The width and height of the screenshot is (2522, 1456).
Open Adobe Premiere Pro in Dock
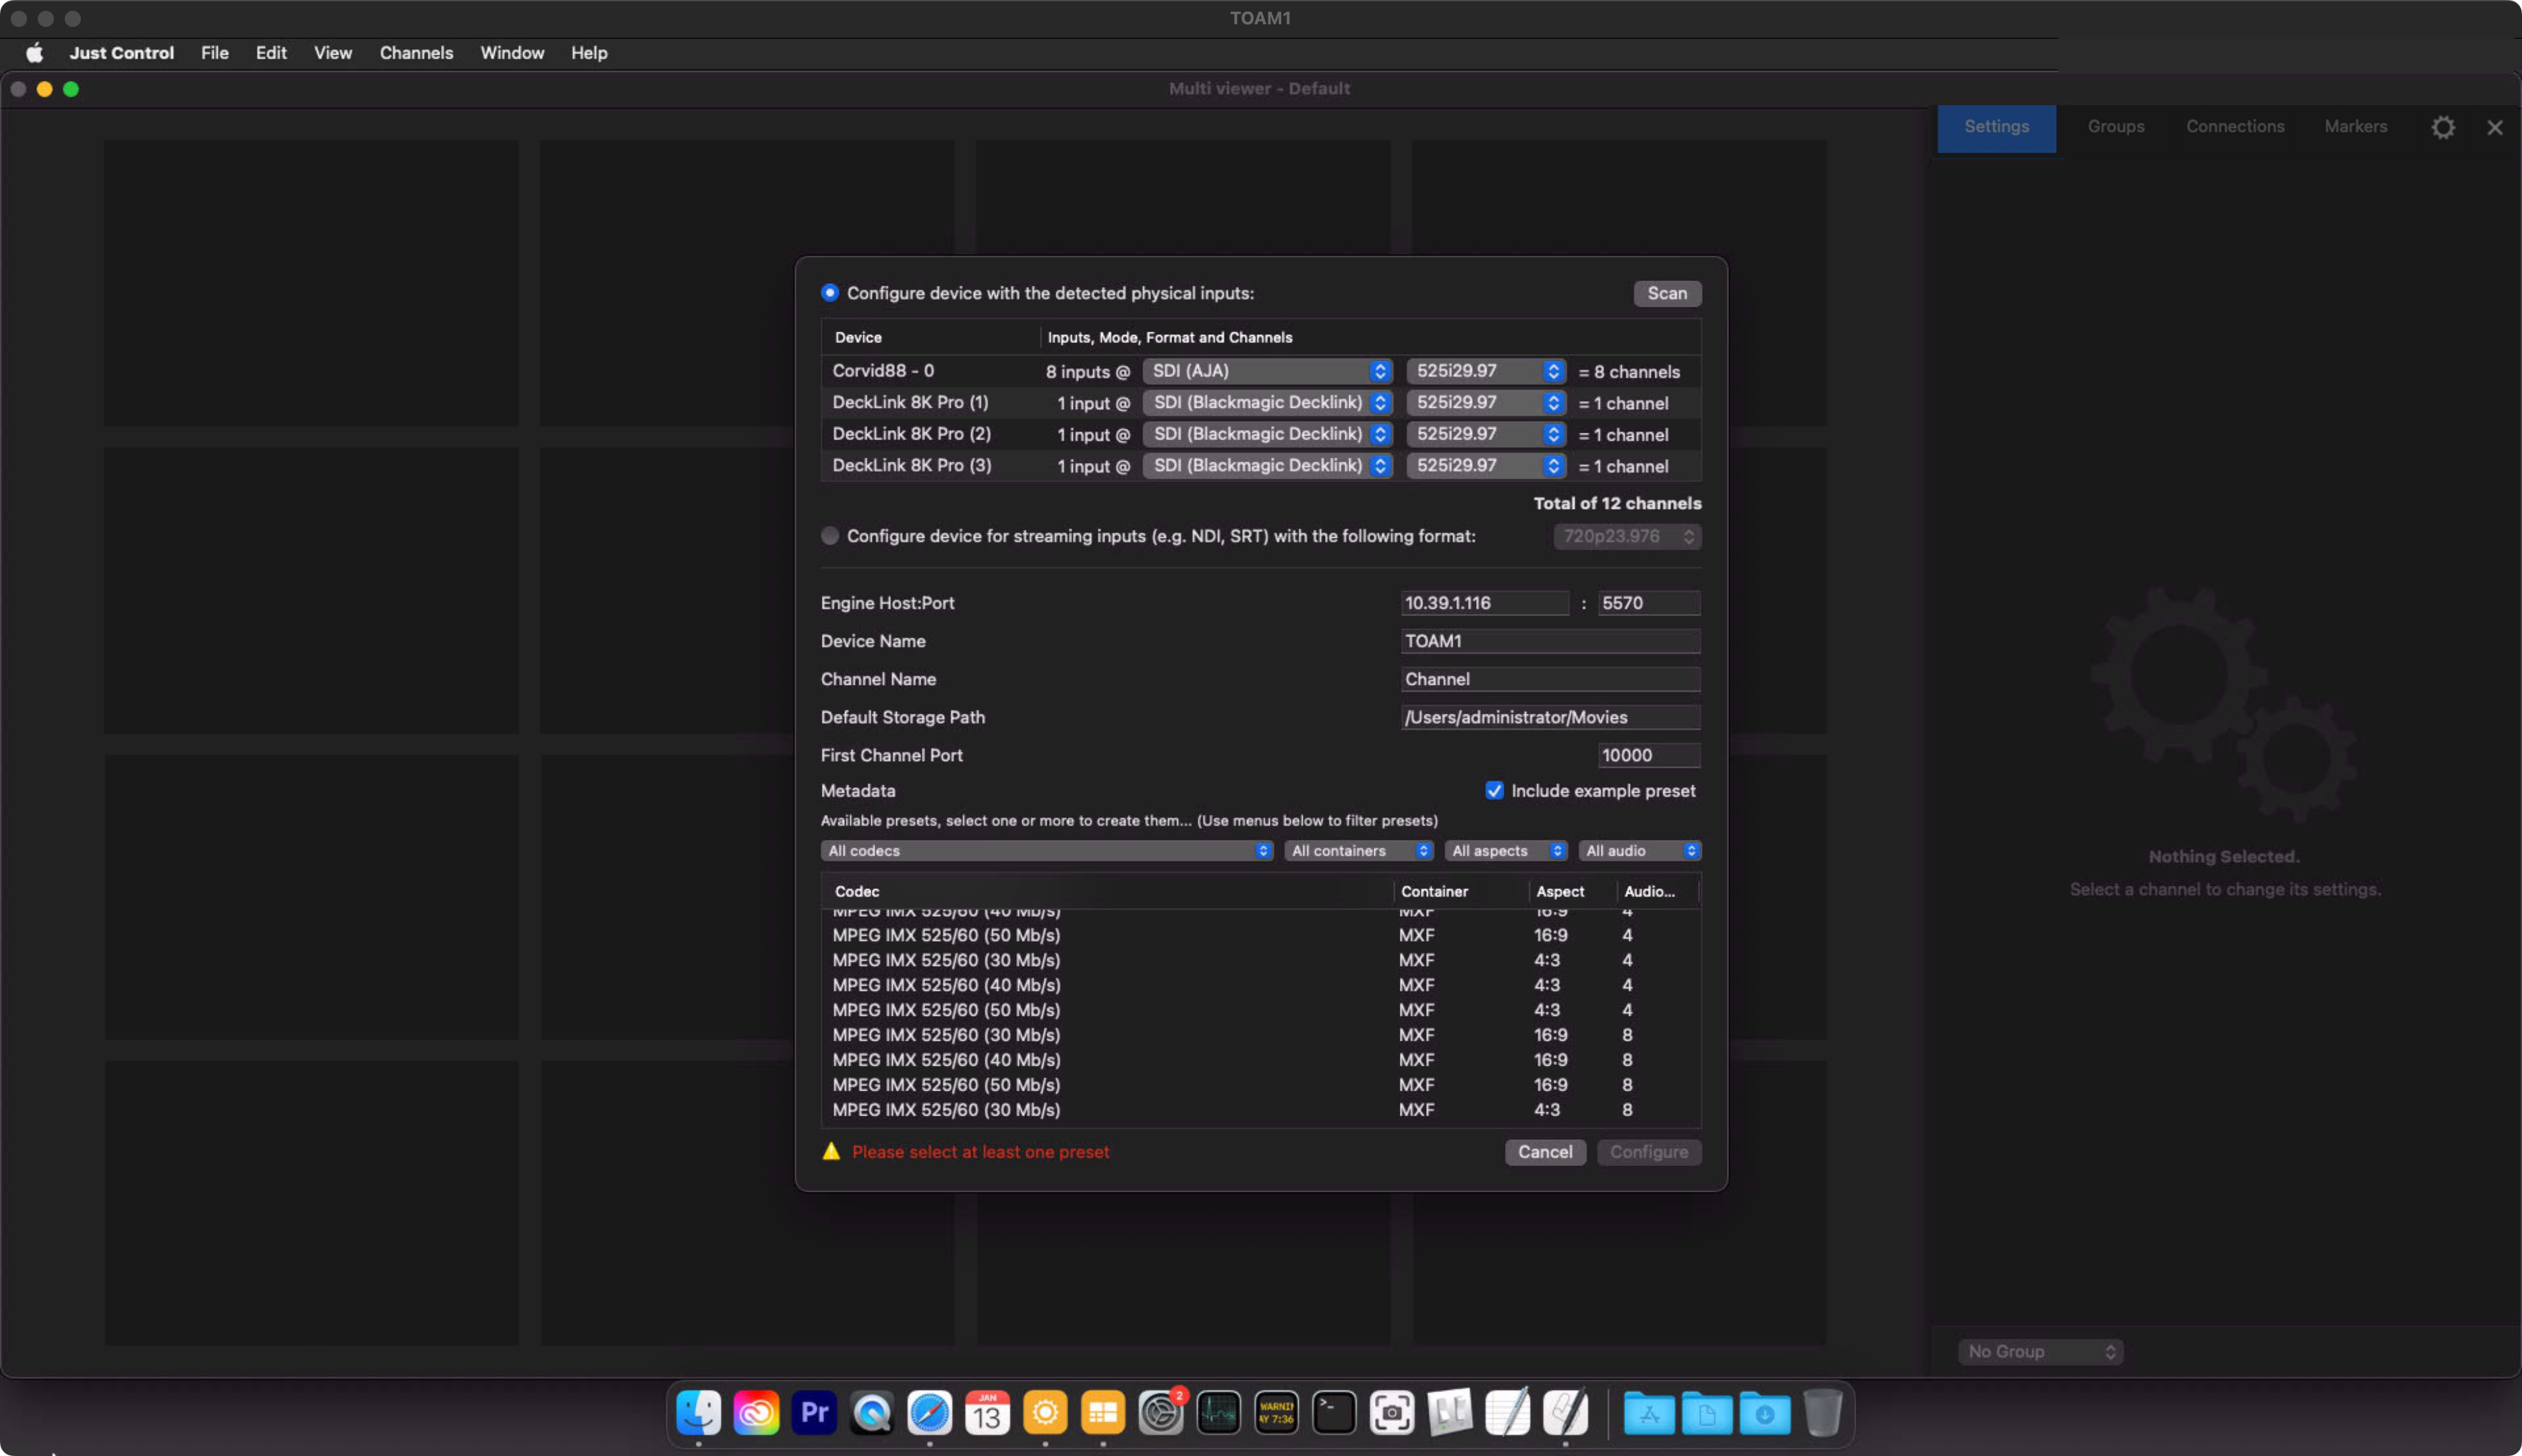pos(813,1413)
